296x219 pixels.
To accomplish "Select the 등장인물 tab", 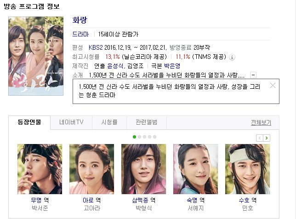I will coord(29,122).
